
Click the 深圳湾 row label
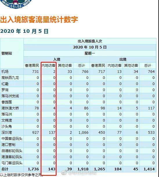pos(7,133)
